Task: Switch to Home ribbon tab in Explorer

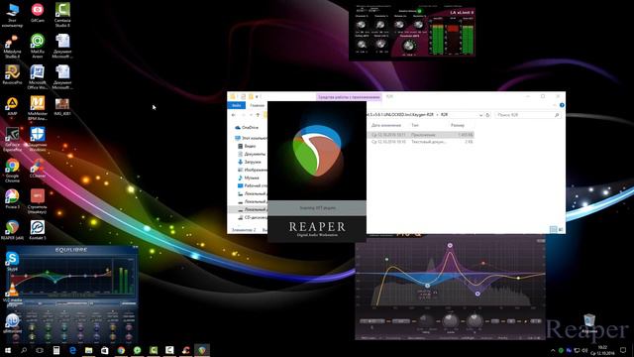Action: 258,105
